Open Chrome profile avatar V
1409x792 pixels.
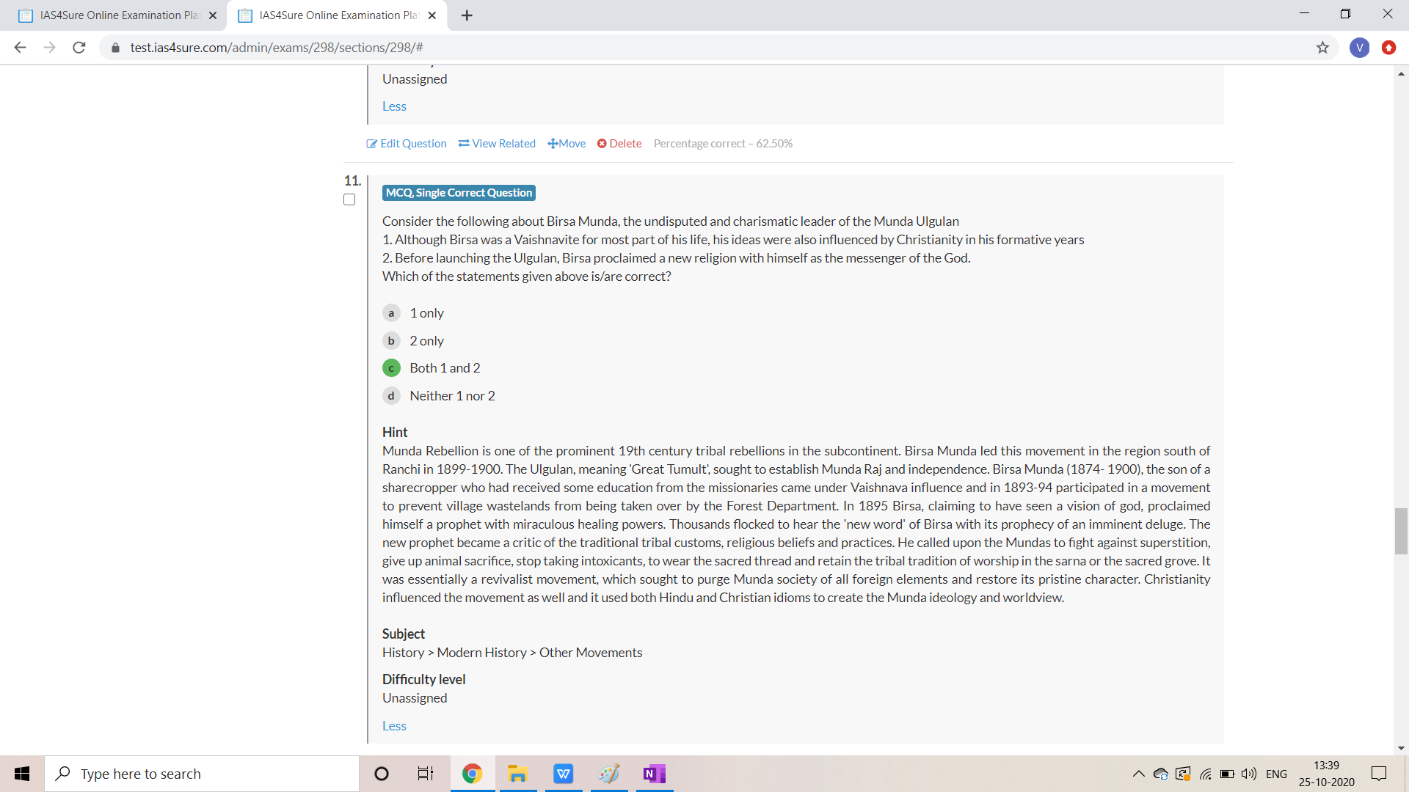tap(1359, 48)
